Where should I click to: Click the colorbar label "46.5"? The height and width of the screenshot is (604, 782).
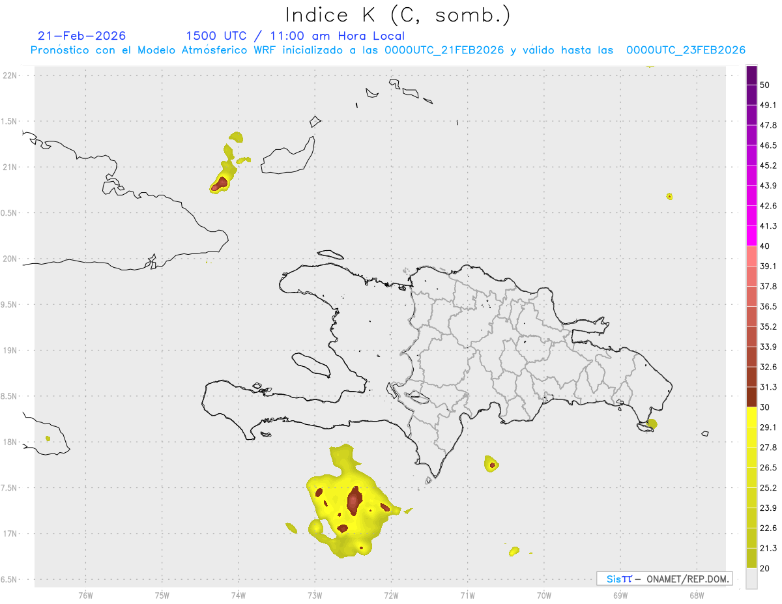pos(768,145)
